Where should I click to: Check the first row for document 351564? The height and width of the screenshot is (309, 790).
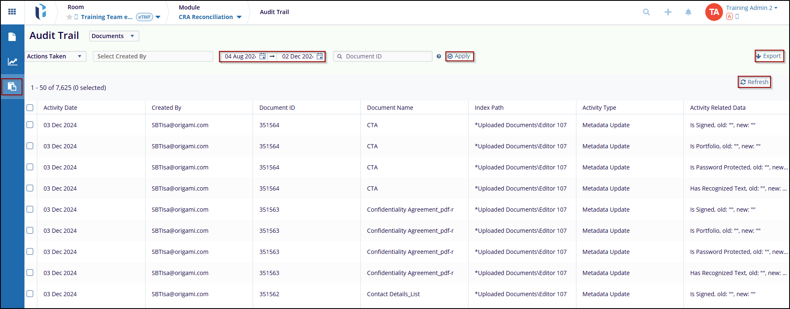(30, 125)
